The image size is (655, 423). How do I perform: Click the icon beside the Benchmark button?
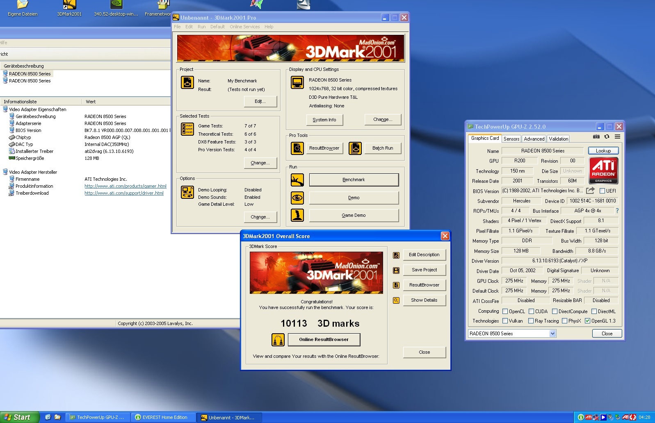297,180
